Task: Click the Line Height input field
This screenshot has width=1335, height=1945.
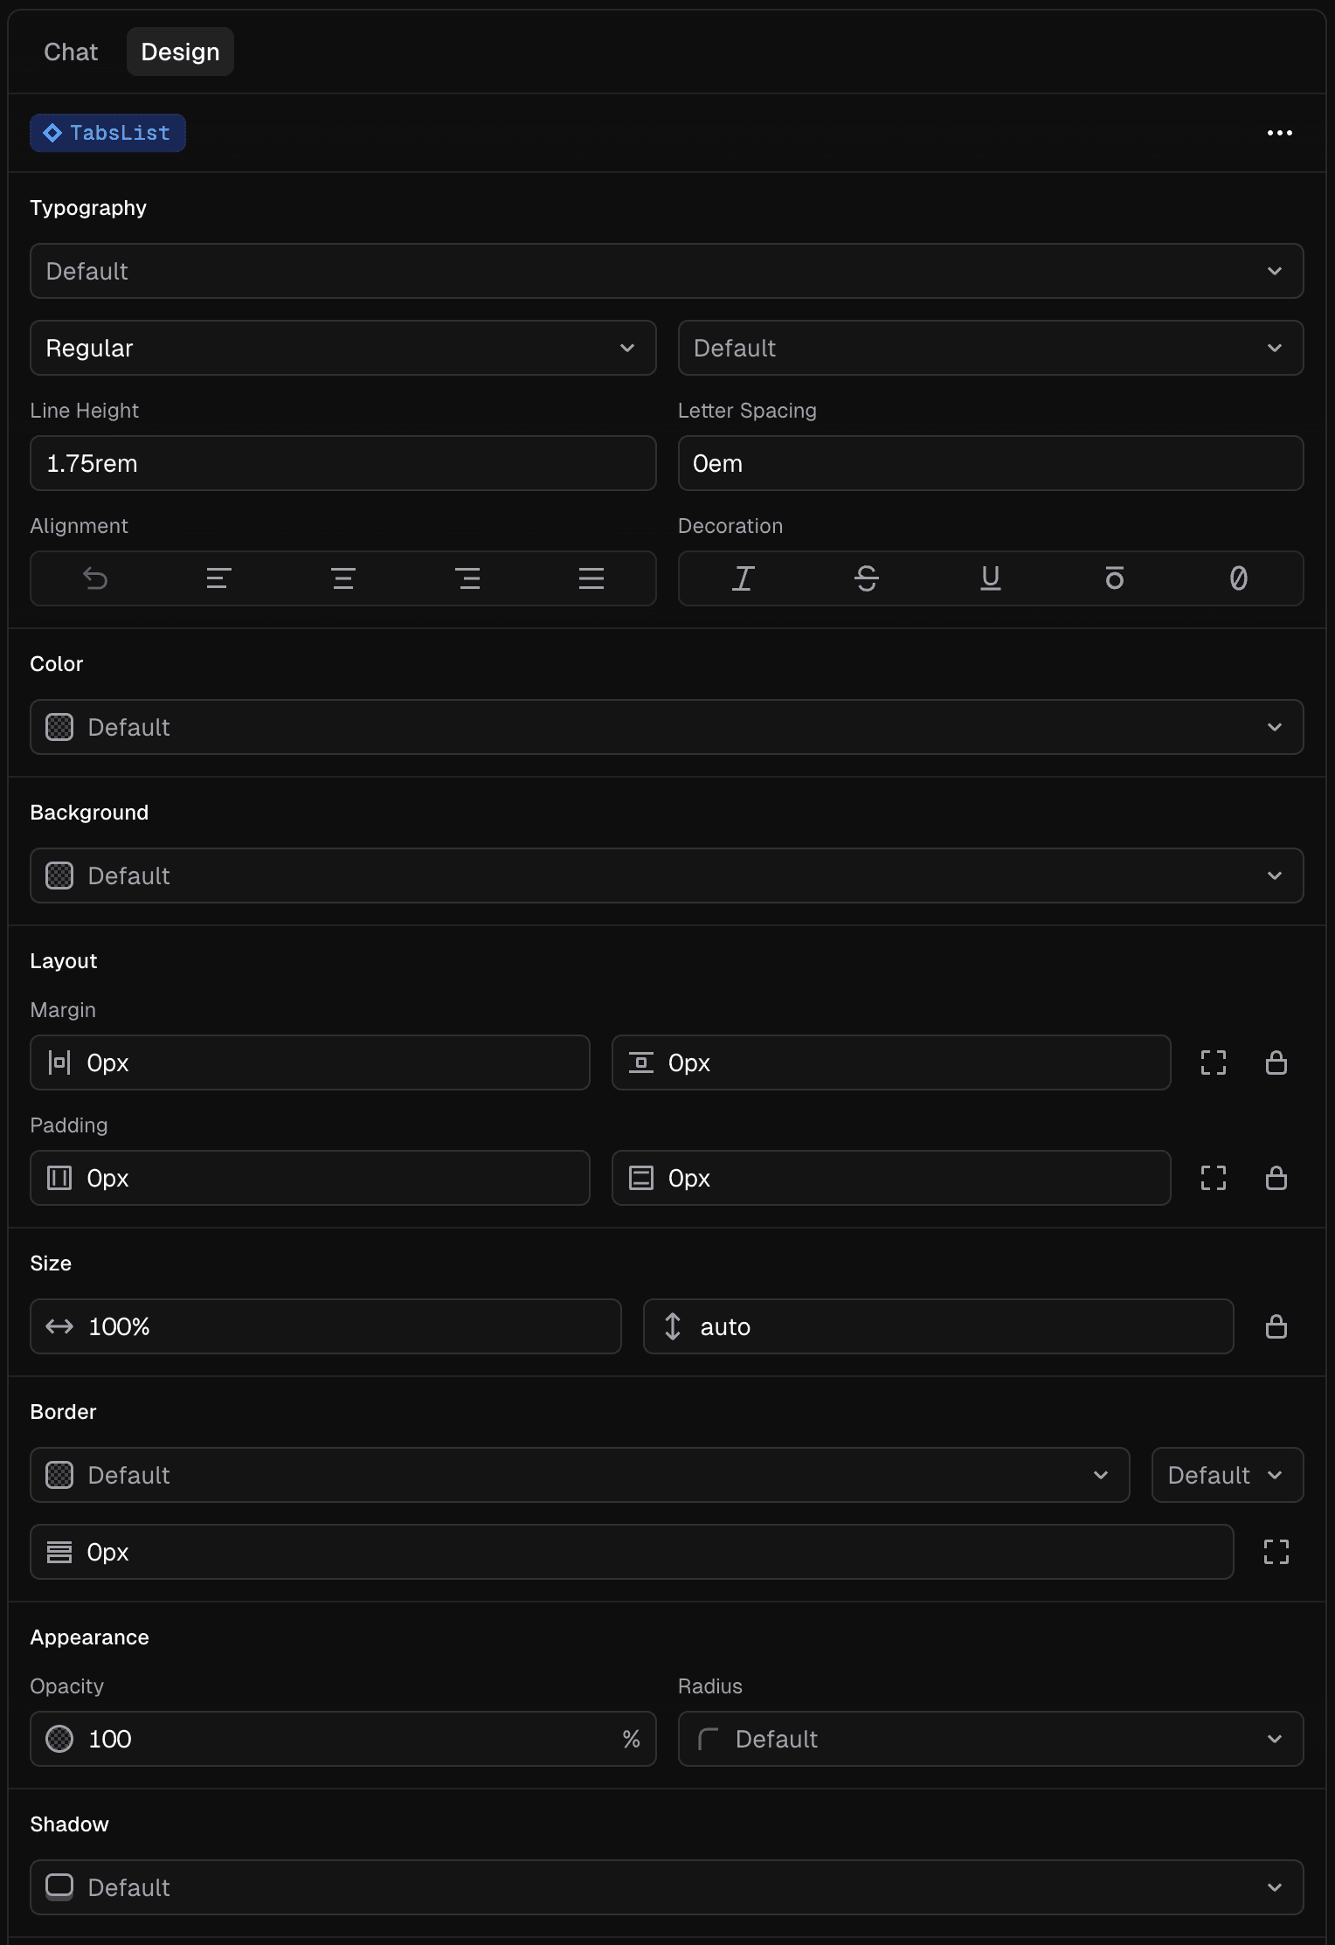Action: (x=342, y=463)
